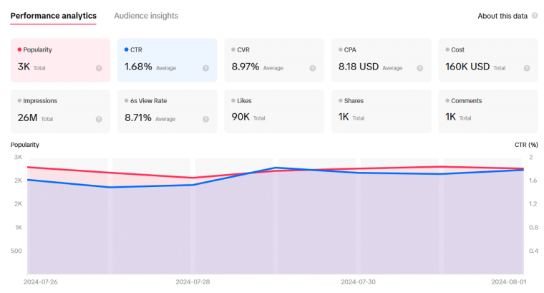Screen dimensions: 544x293
Task: Click the 160K USD cost value
Action: (x=467, y=67)
